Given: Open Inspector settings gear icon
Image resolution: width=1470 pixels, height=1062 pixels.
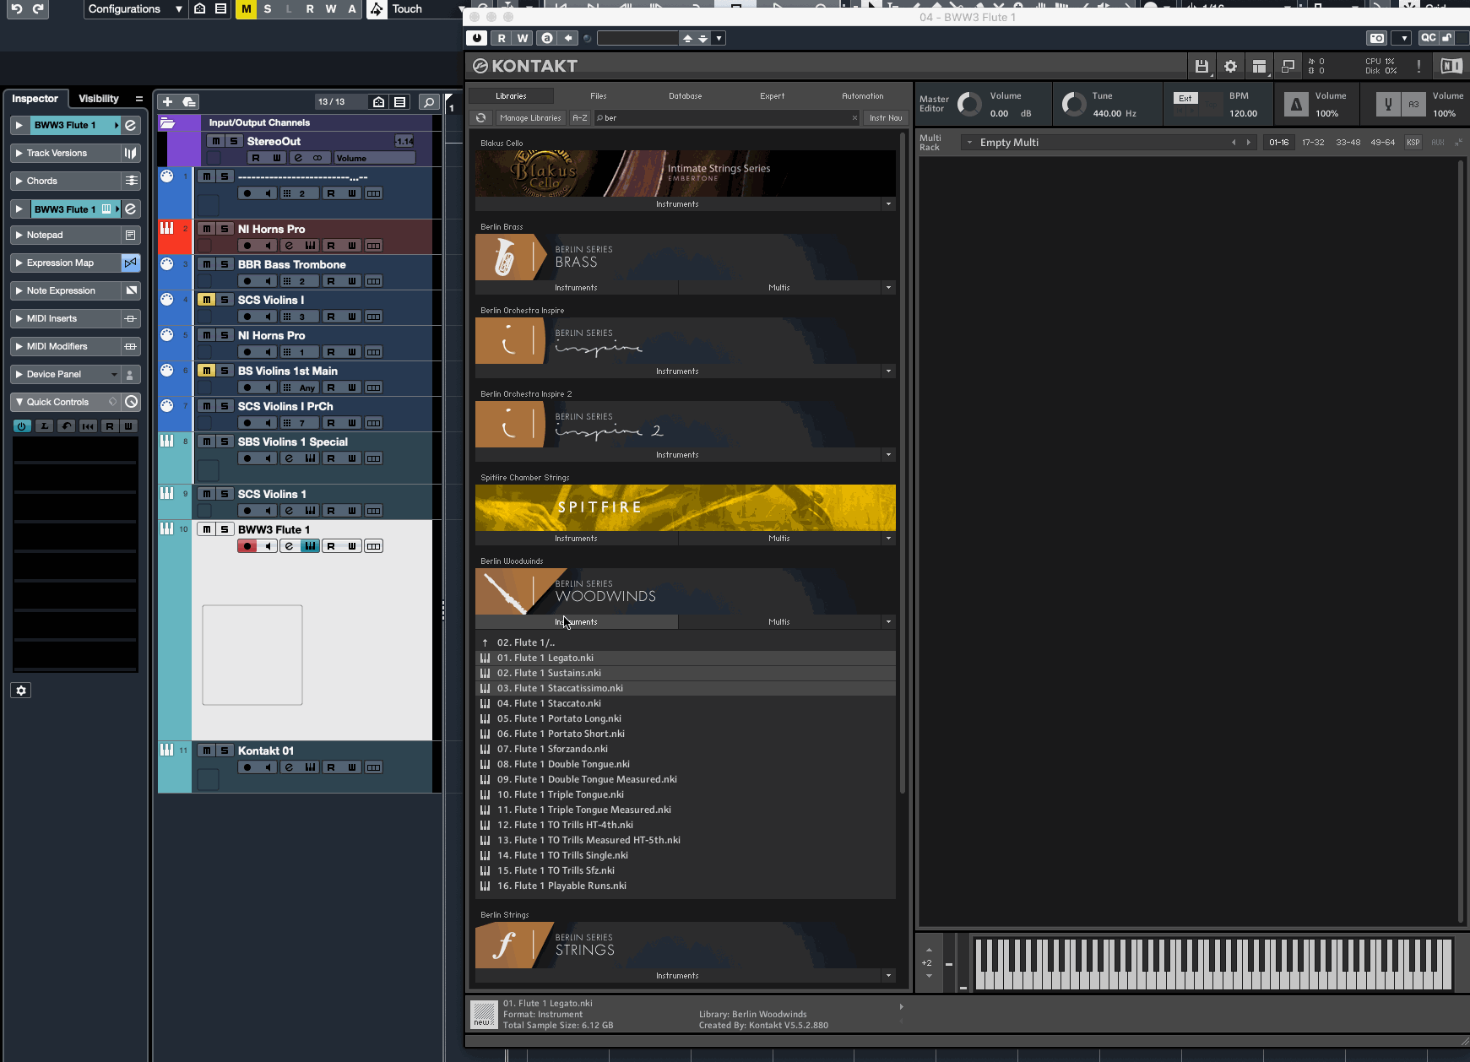Looking at the screenshot, I should click(21, 691).
